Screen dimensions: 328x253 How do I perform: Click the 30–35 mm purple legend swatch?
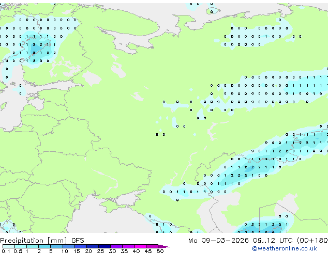click(116, 246)
